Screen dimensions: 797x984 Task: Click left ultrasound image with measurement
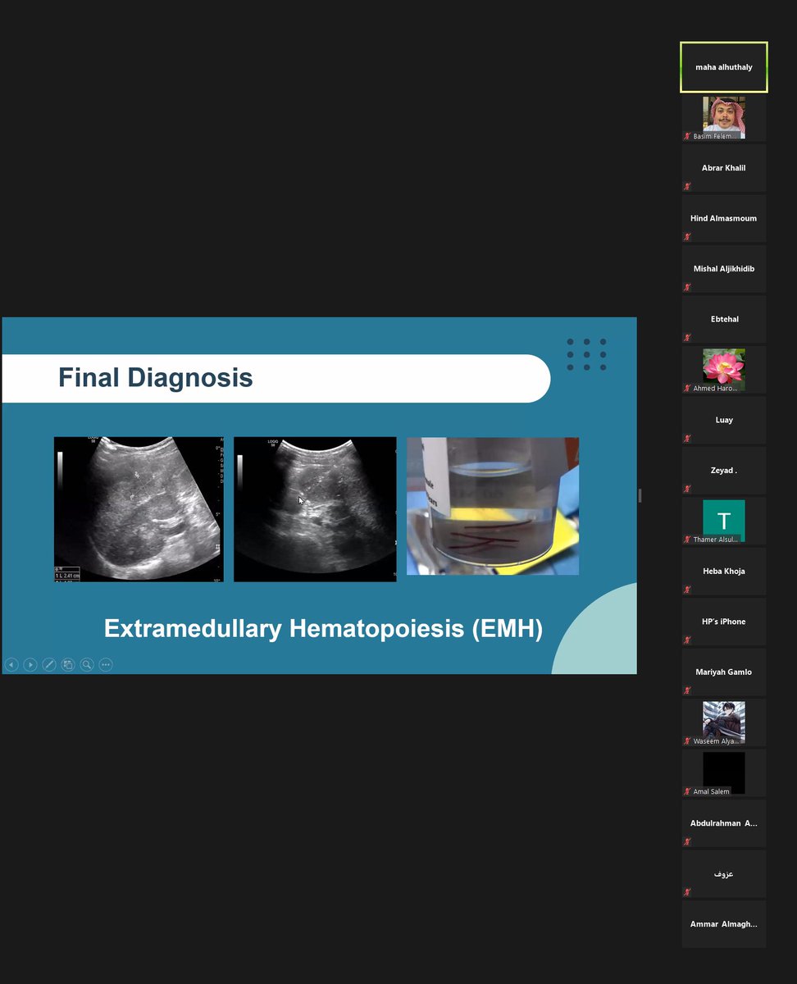pos(139,509)
